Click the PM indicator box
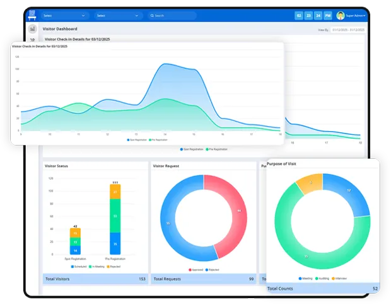This screenshot has width=391, height=305. (328, 16)
